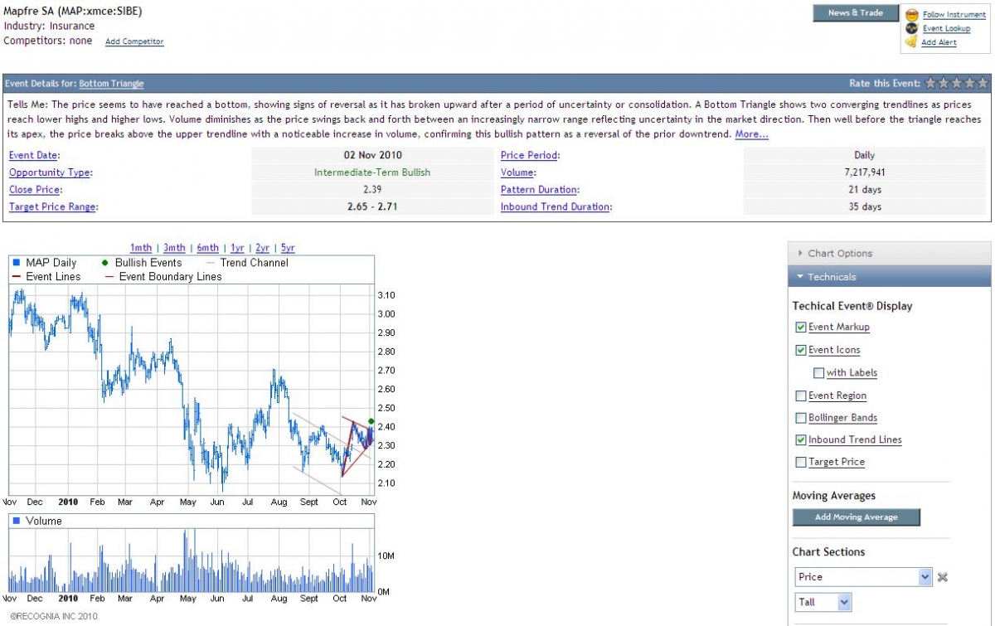The height and width of the screenshot is (626, 995).
Task: Click the Inbound Trend Duration link
Action: [556, 207]
